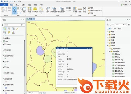Uncheck the 水电站 layer checkbox
This screenshot has width=131, height=94.
click(5, 45)
